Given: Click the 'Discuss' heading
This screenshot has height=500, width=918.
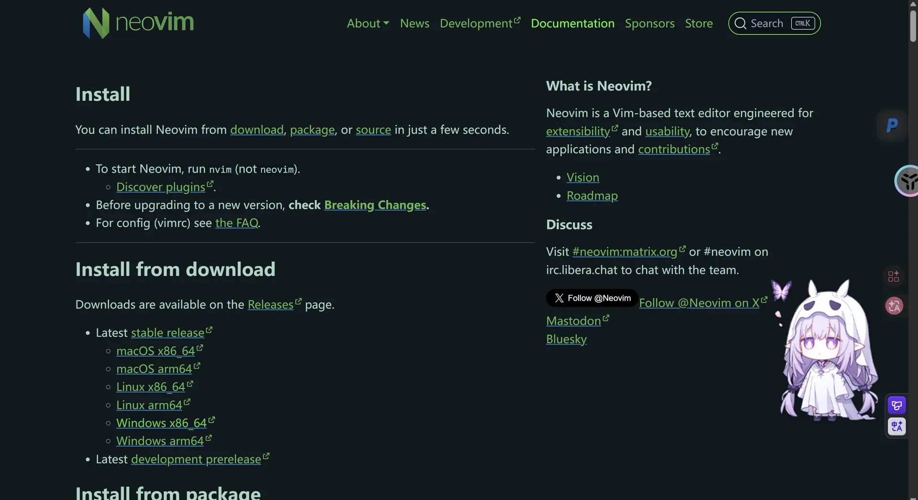Looking at the screenshot, I should pos(569,225).
